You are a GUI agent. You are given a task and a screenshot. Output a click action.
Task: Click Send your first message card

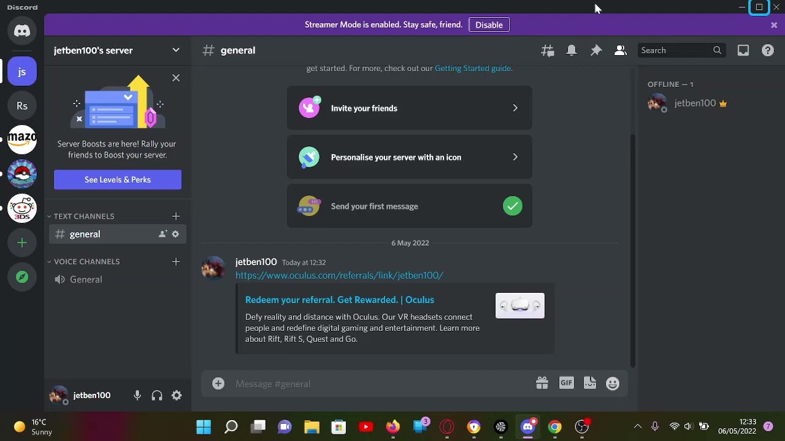[410, 206]
